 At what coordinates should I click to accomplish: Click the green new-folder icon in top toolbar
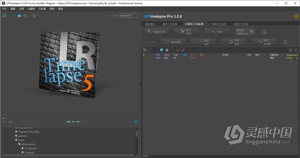tap(5, 16)
